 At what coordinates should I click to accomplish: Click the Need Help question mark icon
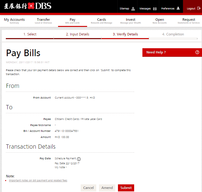197,52
